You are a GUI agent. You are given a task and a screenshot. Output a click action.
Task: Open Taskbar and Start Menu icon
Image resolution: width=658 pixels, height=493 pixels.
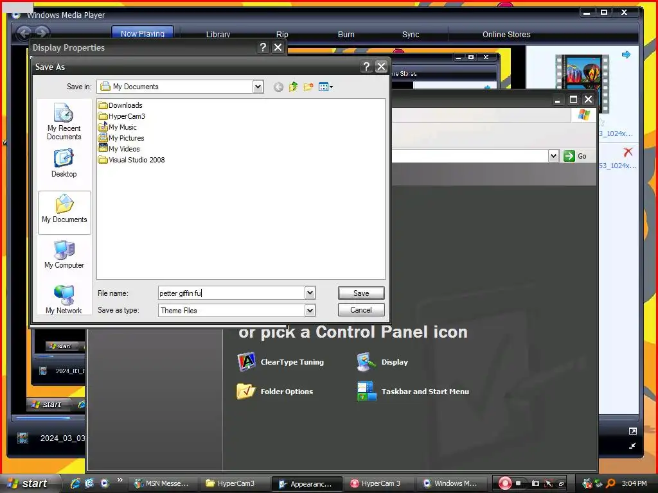click(x=413, y=391)
